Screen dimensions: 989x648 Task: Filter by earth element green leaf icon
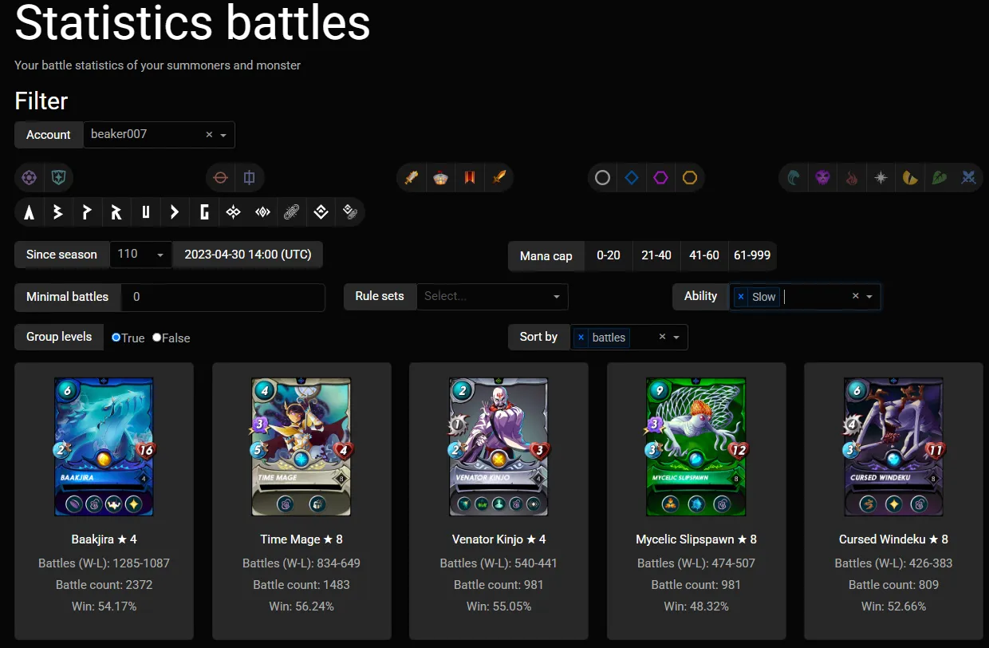coord(940,178)
